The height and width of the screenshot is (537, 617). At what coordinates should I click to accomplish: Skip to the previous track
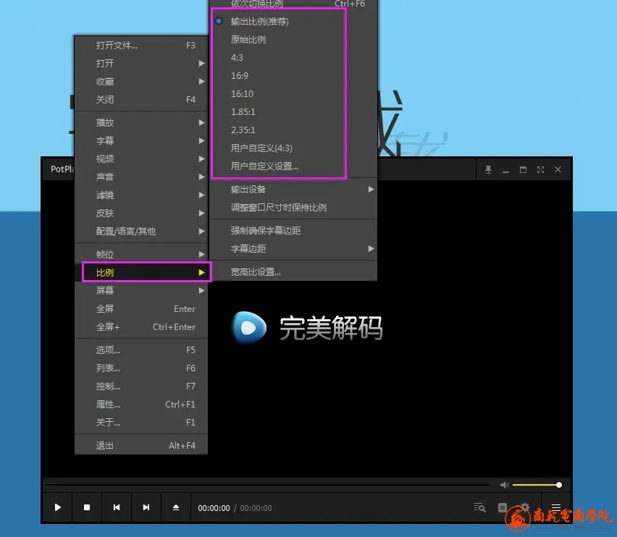(117, 507)
